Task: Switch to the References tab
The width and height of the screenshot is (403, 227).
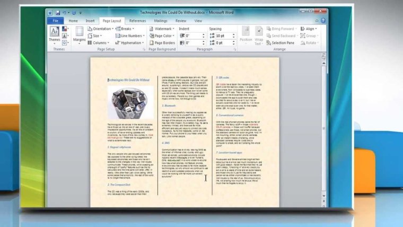Action: tap(137, 21)
